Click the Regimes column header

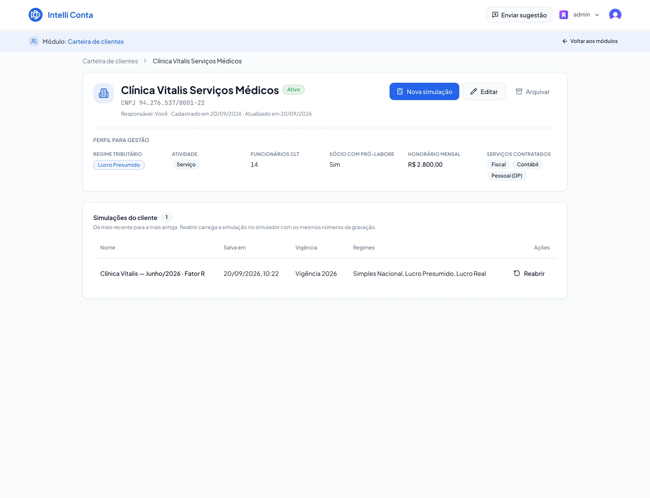coord(364,248)
